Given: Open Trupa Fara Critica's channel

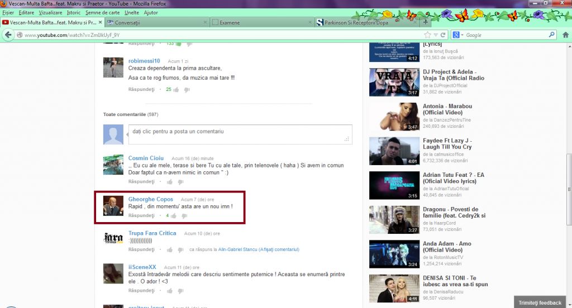Looking at the screenshot, I should 152,233.
